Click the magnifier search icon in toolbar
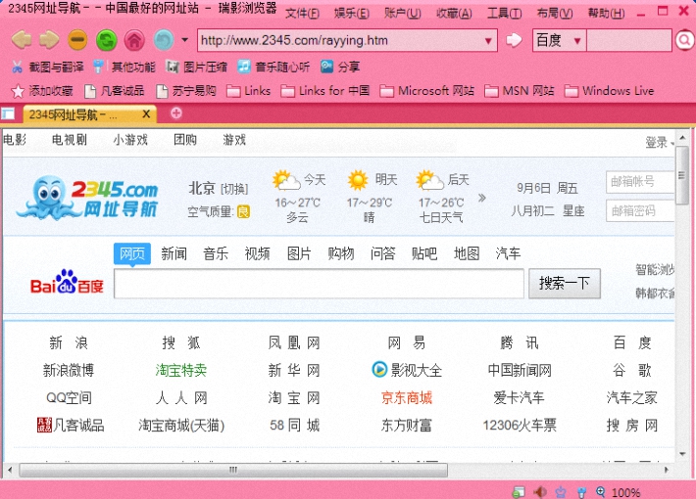The height and width of the screenshot is (499, 696). click(x=684, y=41)
